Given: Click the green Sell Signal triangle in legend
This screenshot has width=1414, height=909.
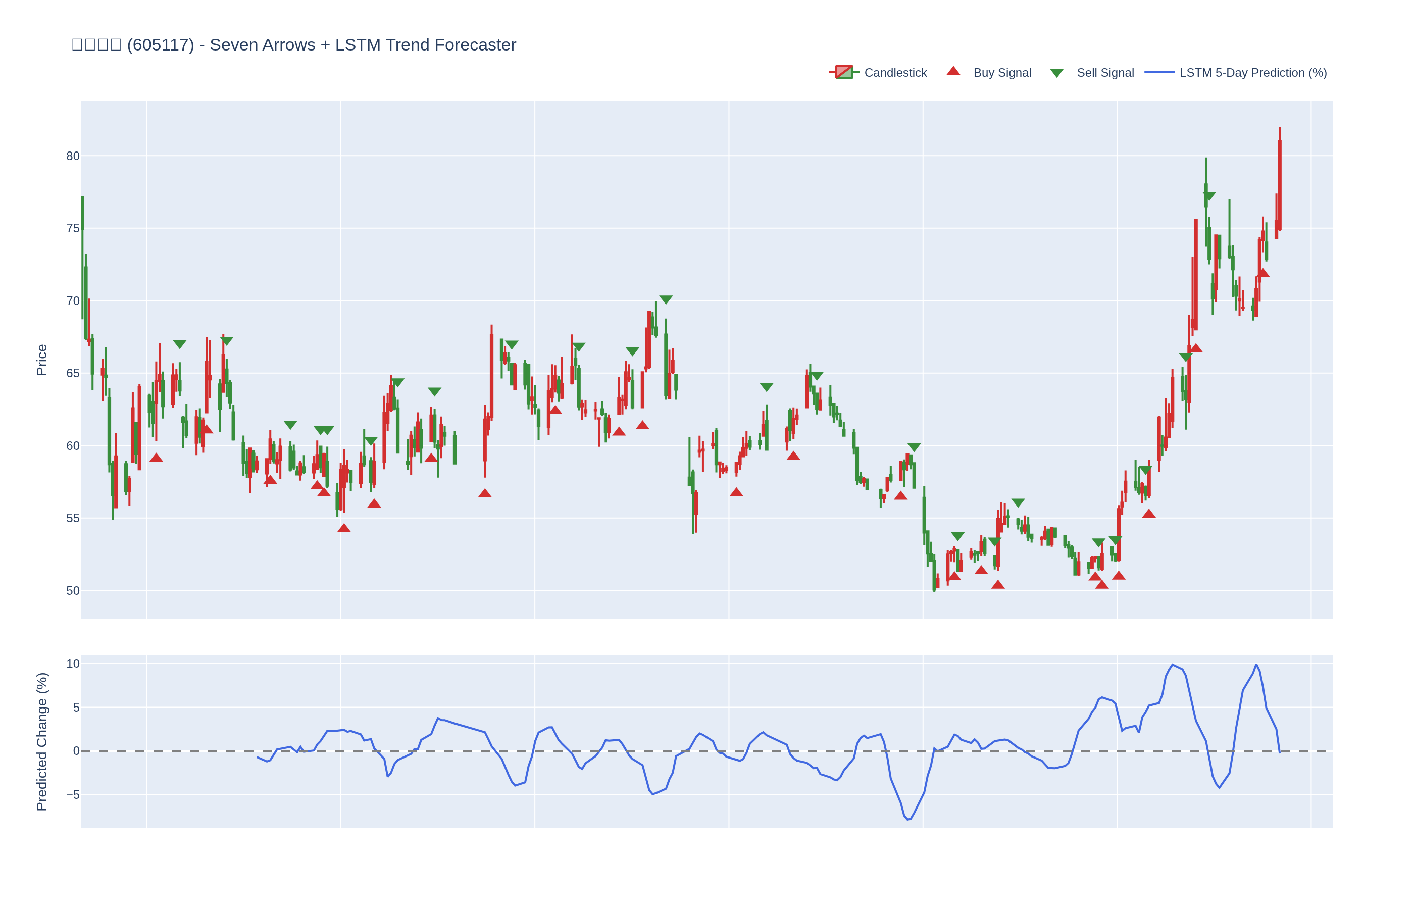Looking at the screenshot, I should (1056, 73).
